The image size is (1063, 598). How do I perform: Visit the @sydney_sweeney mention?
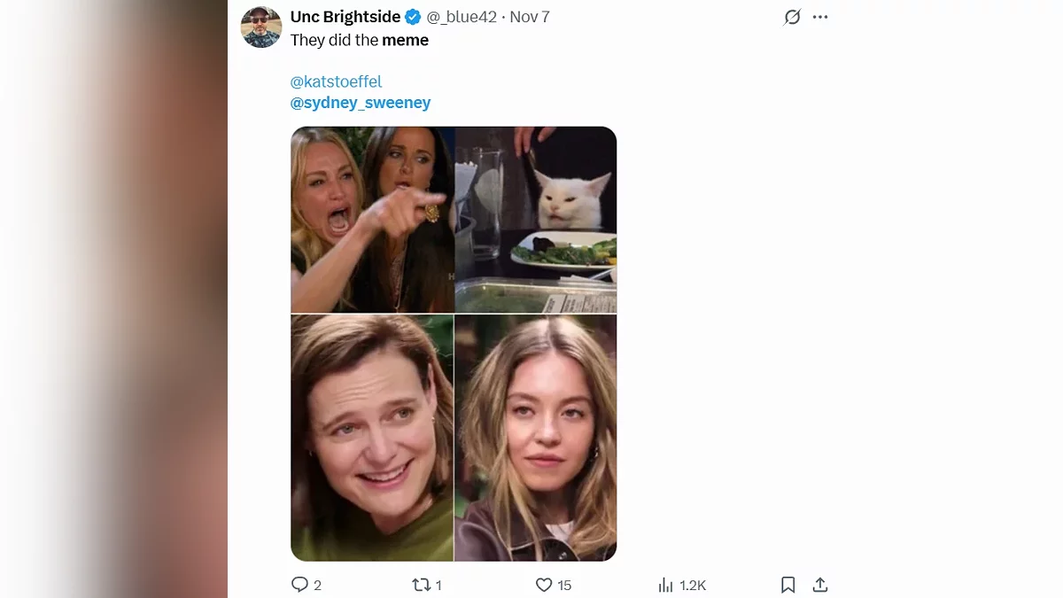pos(361,103)
